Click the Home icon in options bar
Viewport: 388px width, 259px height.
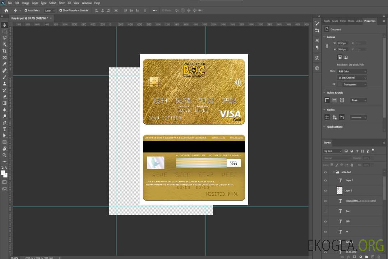tap(6, 10)
